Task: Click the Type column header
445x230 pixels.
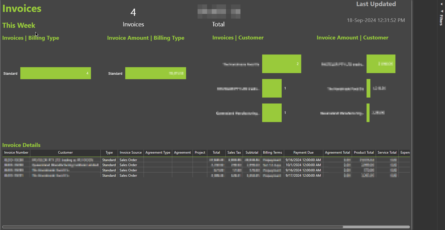Action: pyautogui.click(x=109, y=152)
